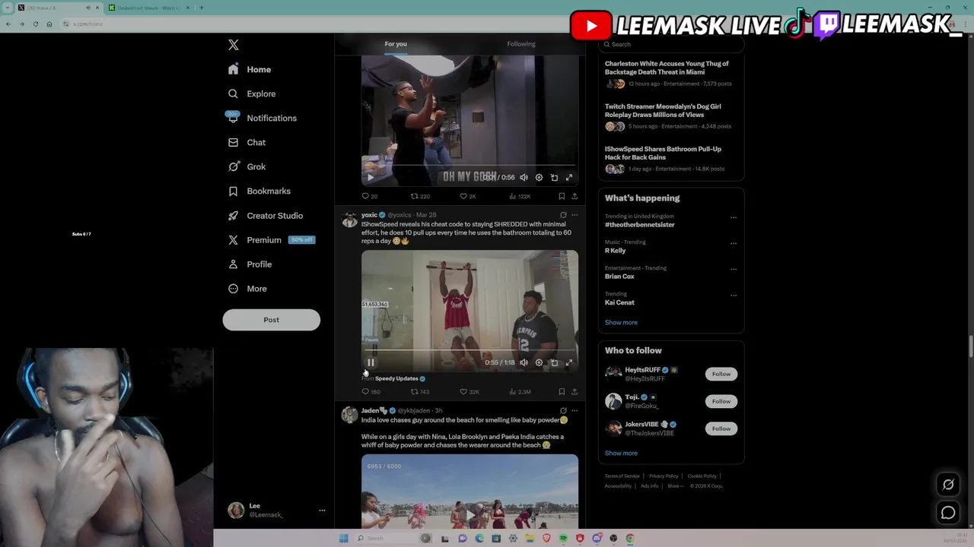Toggle picture-in-picture on pull-ups video
The image size is (974, 547).
554,362
